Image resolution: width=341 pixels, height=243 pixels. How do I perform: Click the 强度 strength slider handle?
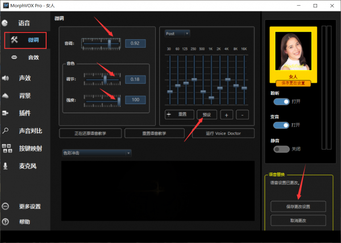coord(119,101)
